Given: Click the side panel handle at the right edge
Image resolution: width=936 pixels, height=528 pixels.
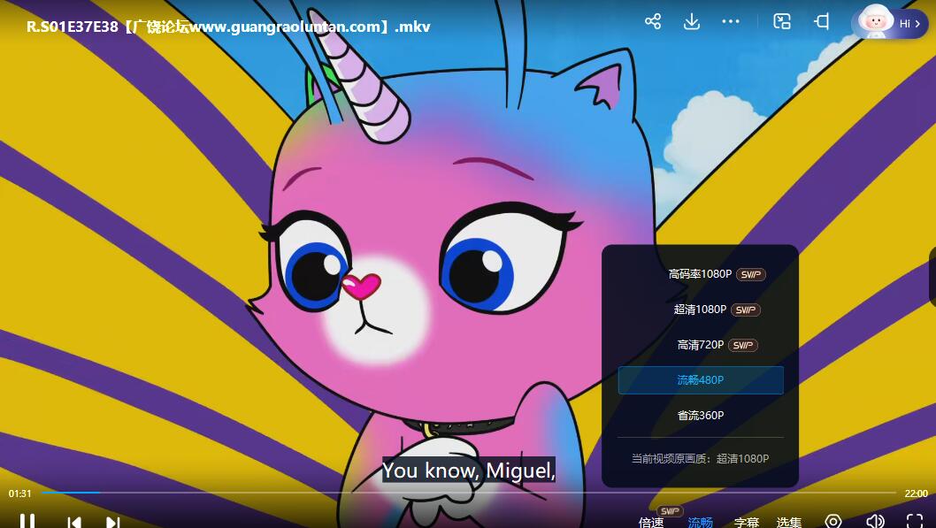Looking at the screenshot, I should coord(932,278).
